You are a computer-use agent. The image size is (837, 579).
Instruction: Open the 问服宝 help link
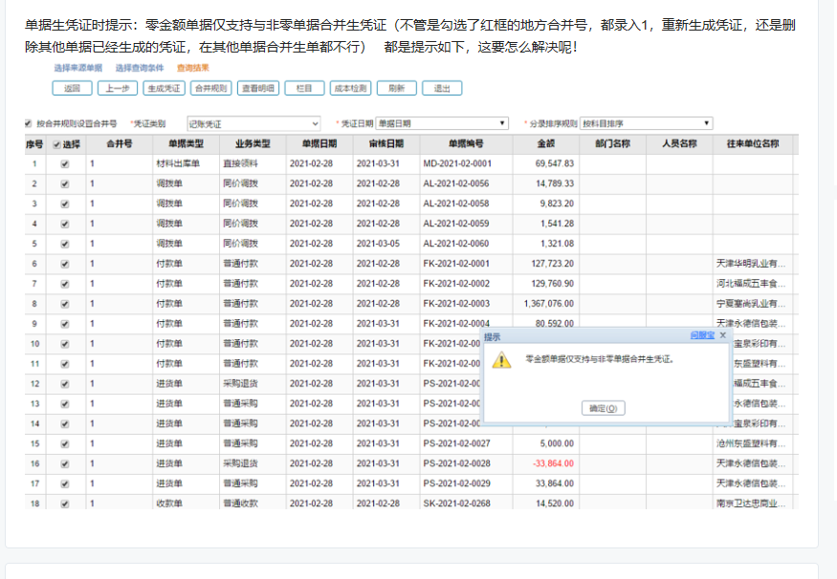tap(702, 336)
